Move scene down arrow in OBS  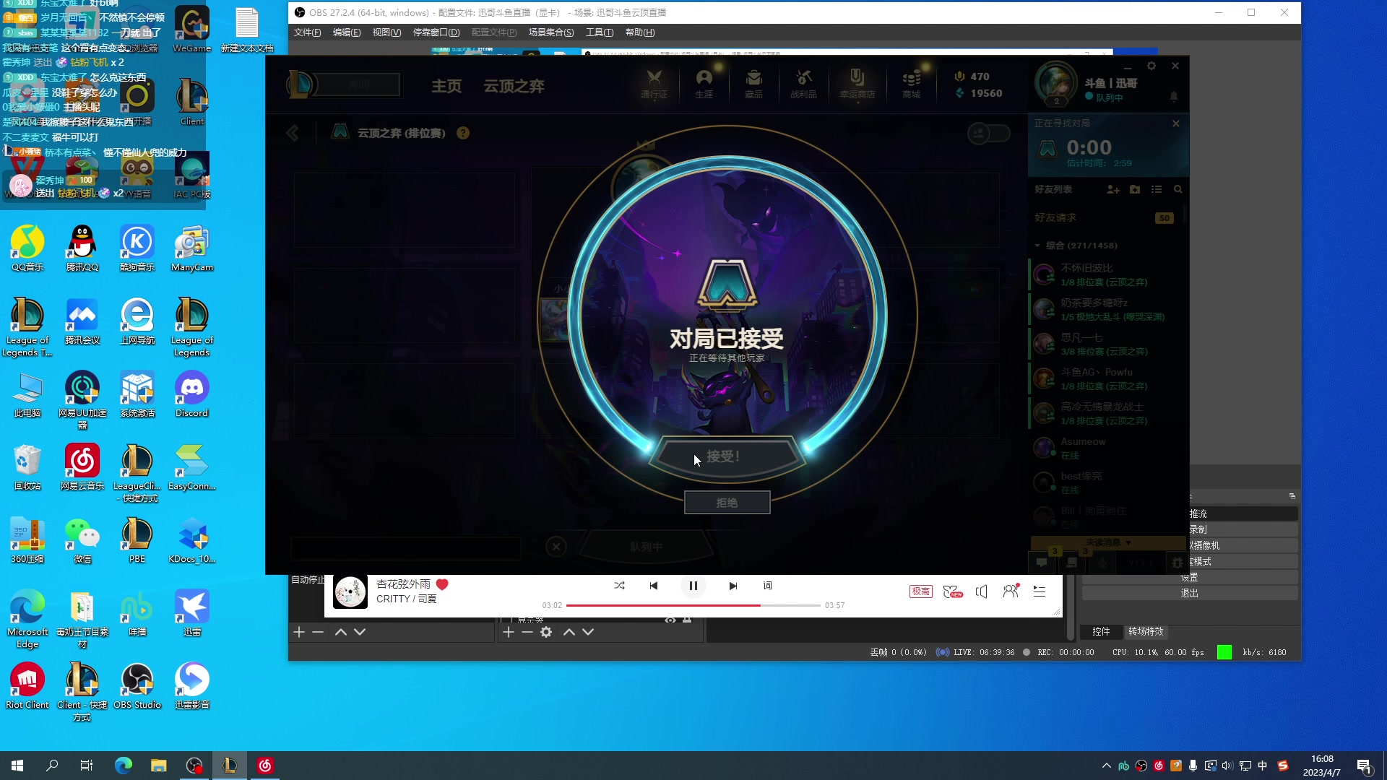(360, 632)
